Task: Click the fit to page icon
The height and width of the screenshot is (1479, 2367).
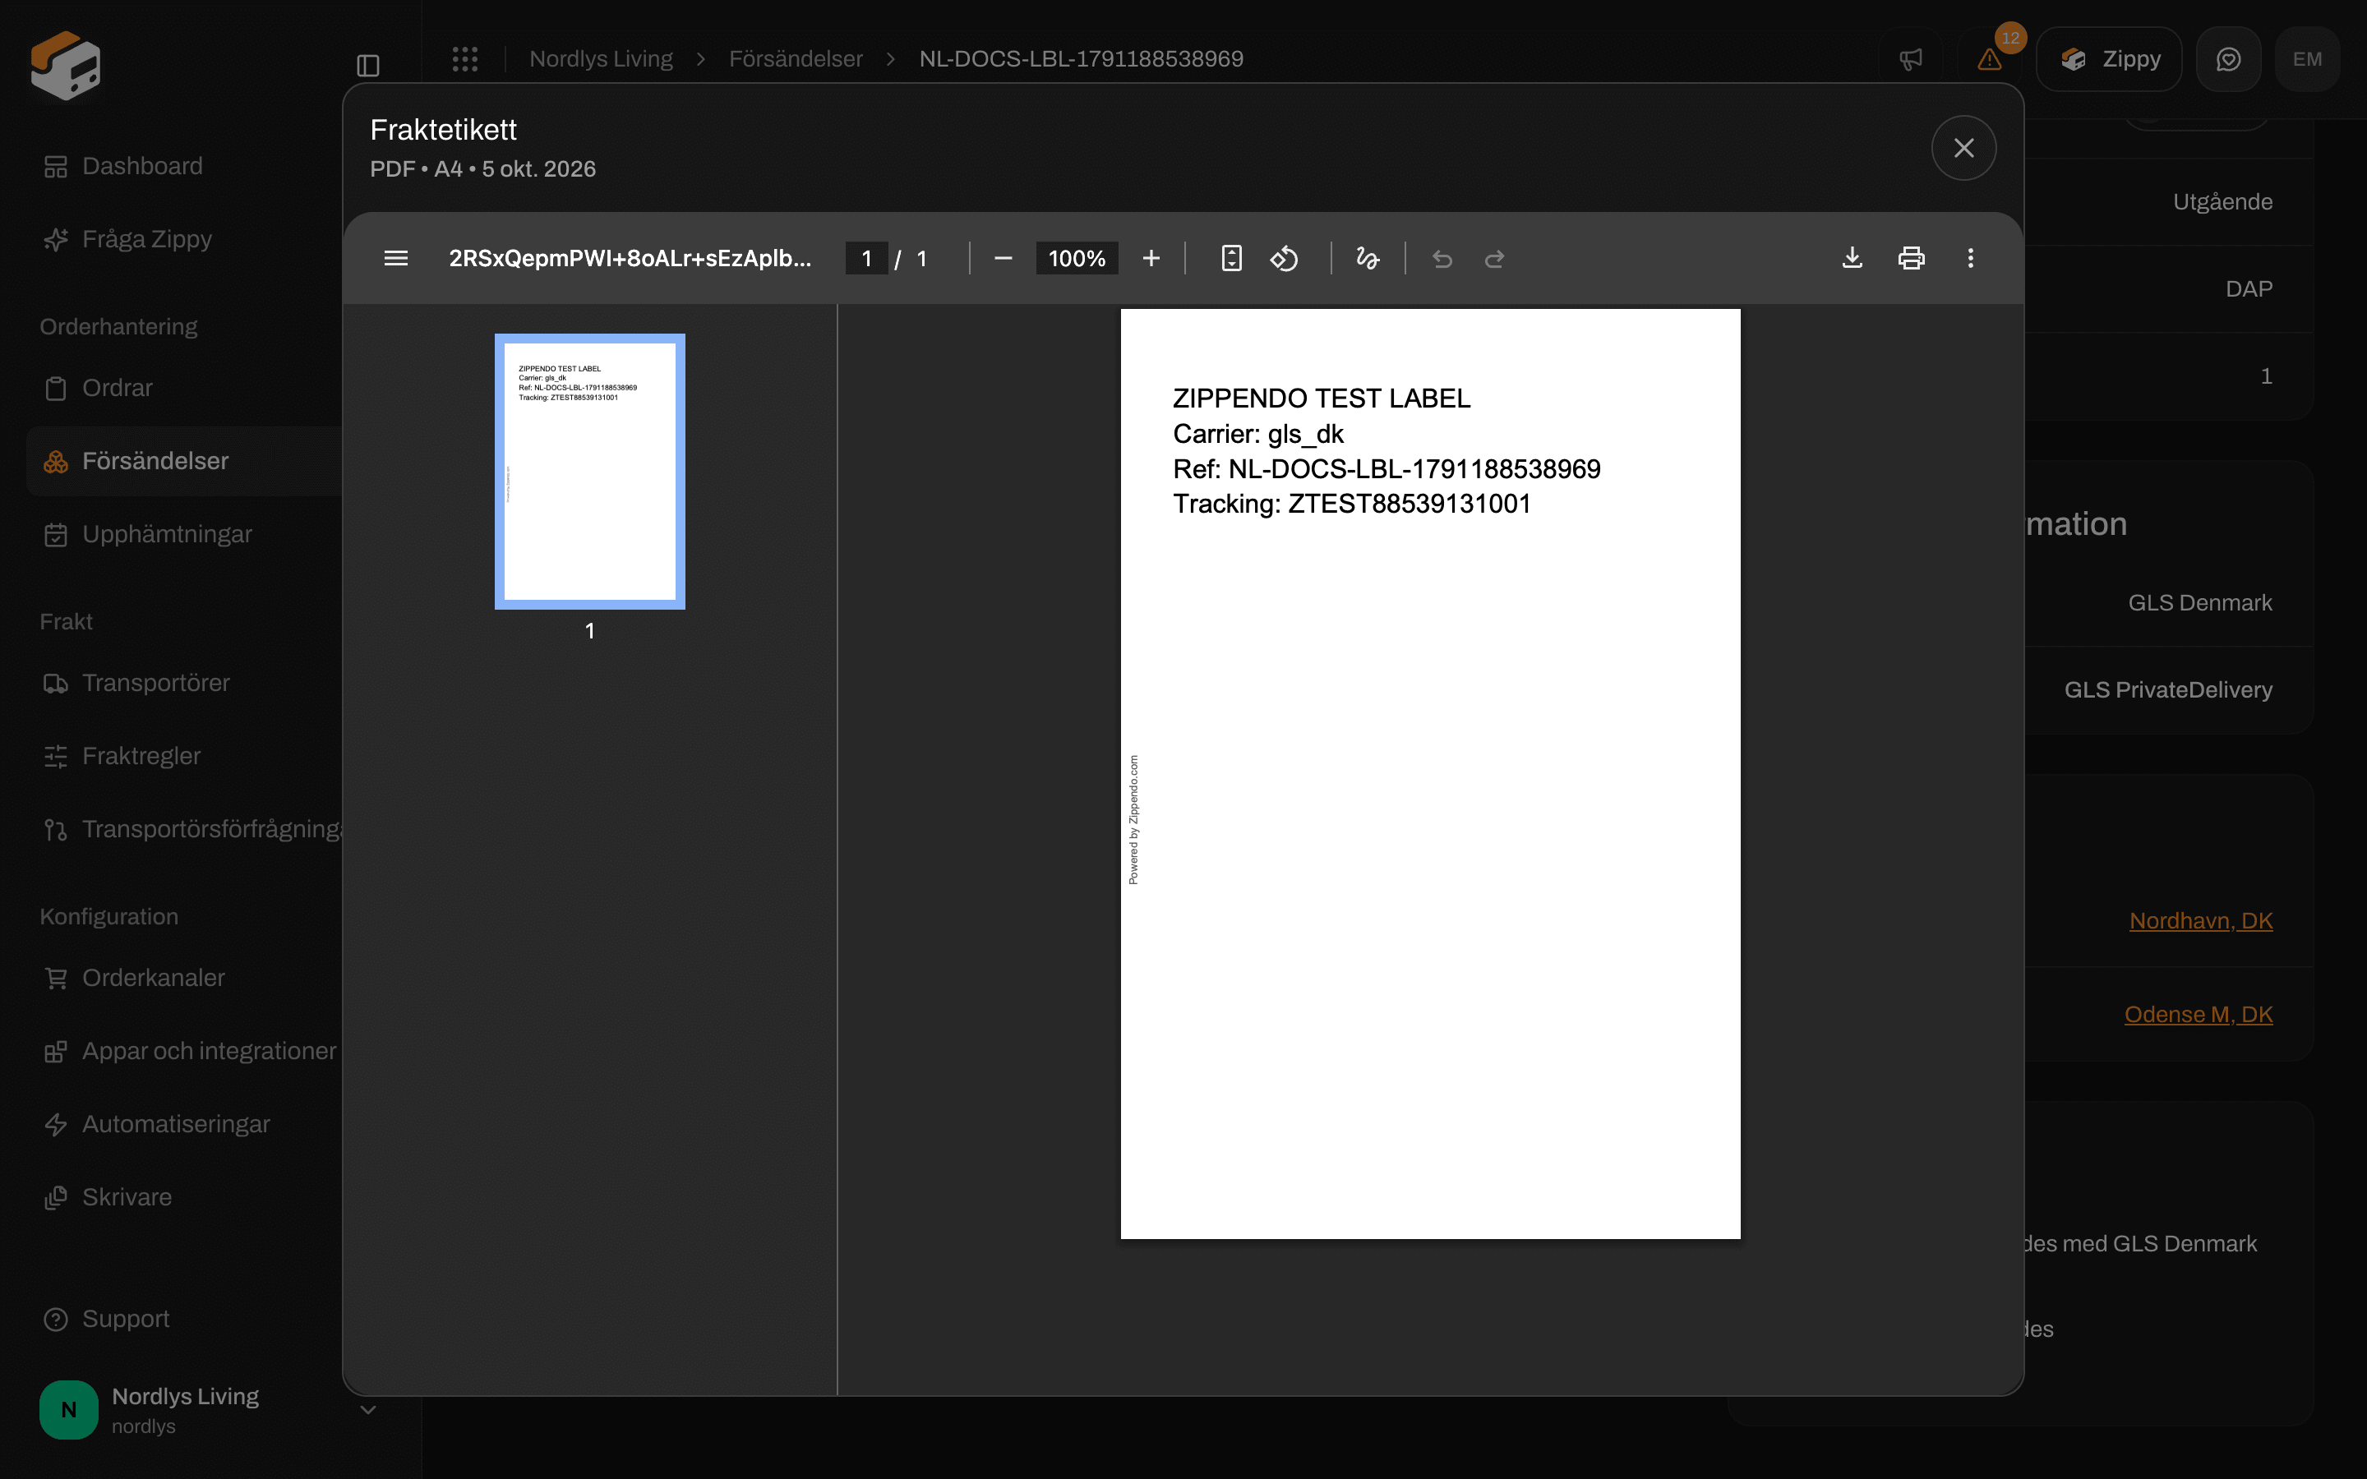Action: [1231, 258]
